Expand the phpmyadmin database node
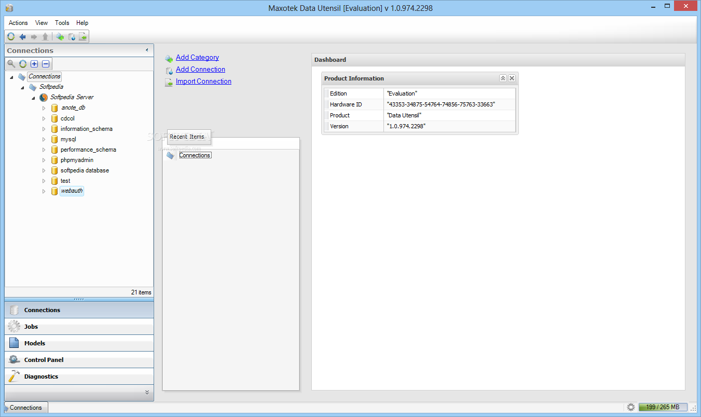Image resolution: width=701 pixels, height=417 pixels. 44,160
